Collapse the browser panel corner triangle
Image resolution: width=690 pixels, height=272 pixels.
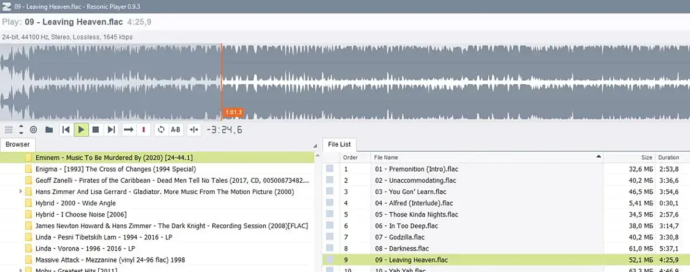click(315, 145)
